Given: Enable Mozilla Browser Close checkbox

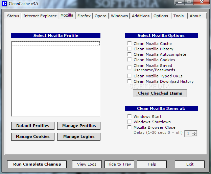Looking at the screenshot, I should pos(130,127).
